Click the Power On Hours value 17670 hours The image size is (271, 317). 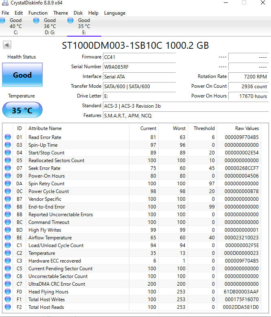[x=248, y=96]
